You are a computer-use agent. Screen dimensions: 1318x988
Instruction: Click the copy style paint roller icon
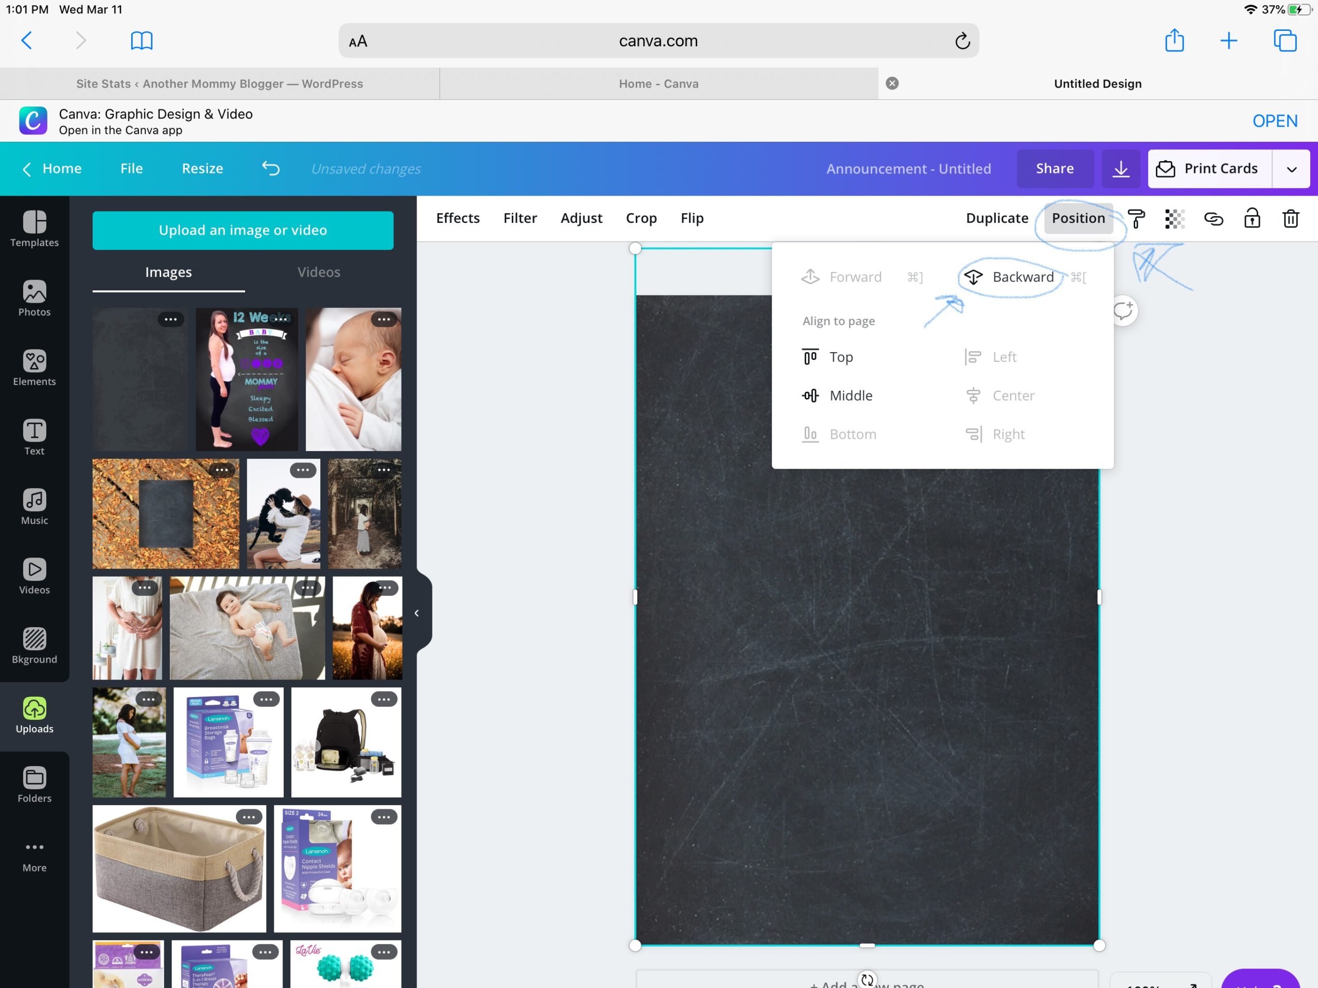coord(1136,219)
